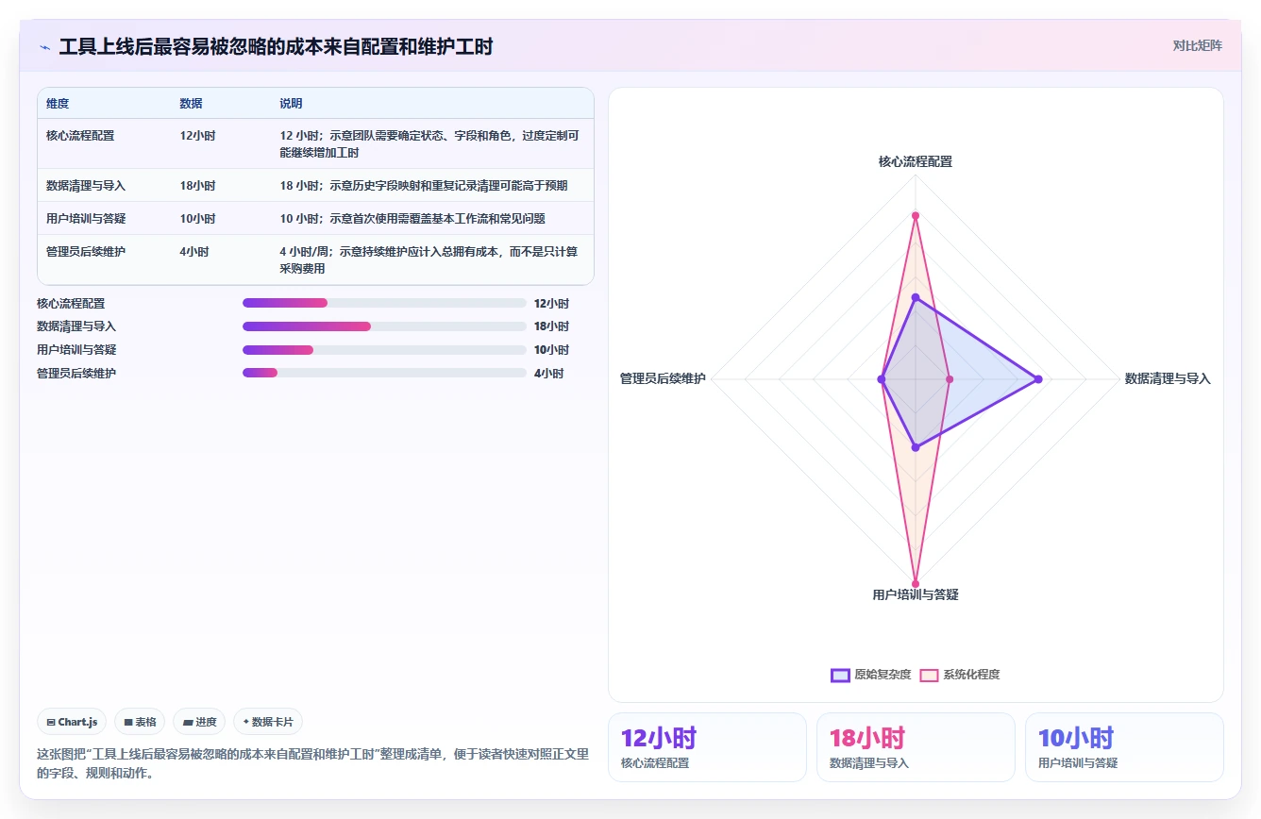Toggle the 原始复杂度 legend swatch
The height and width of the screenshot is (819, 1261).
pyautogui.click(x=840, y=675)
